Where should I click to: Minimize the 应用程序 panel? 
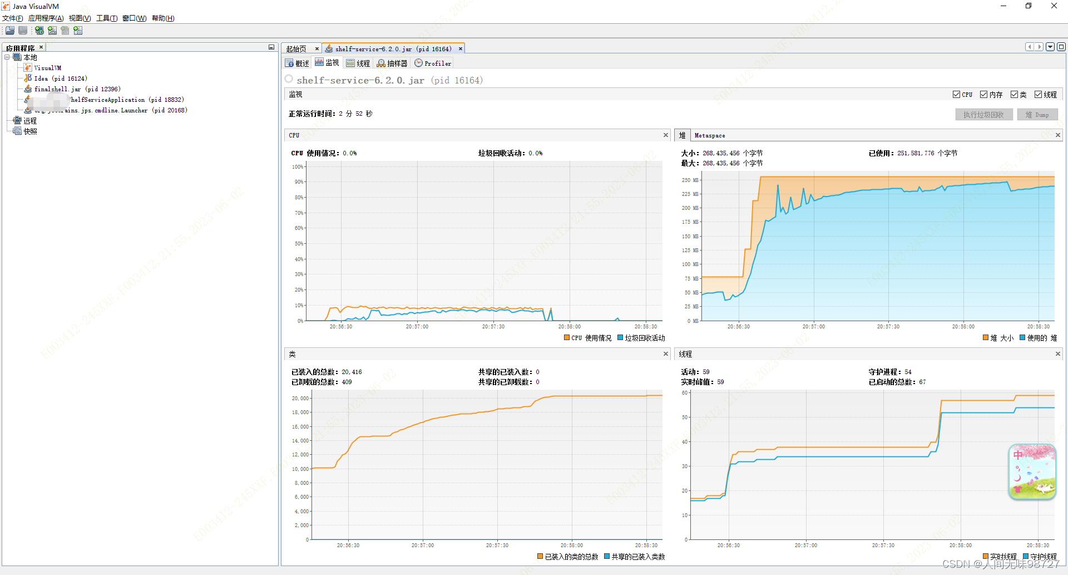coord(271,47)
